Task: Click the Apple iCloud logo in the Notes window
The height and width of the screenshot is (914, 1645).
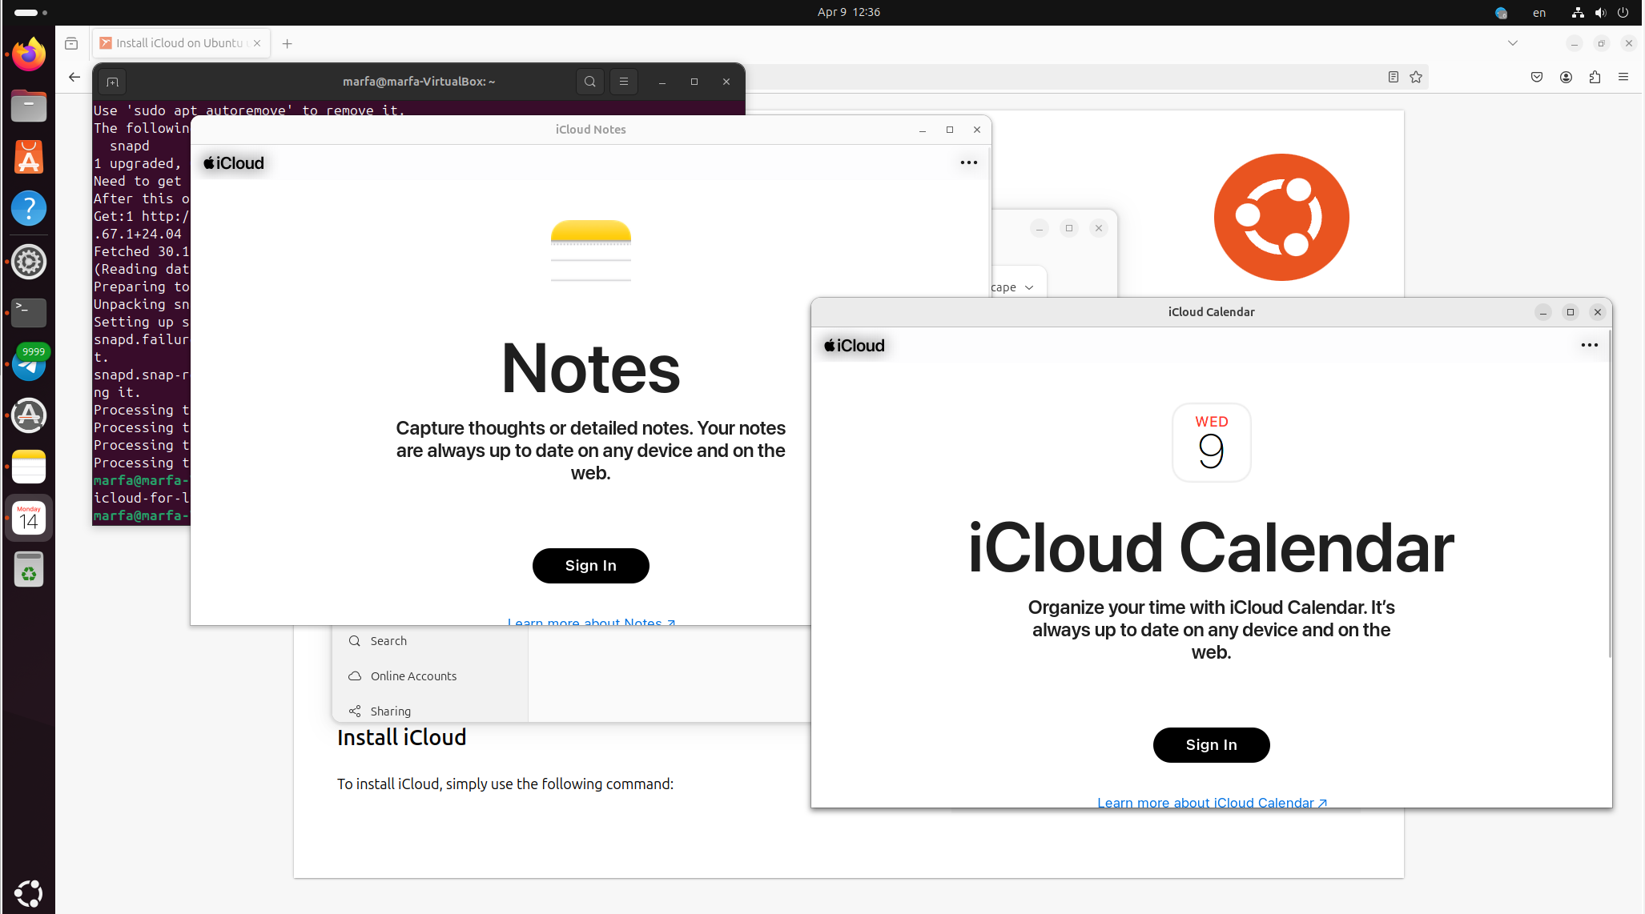Action: pos(232,162)
